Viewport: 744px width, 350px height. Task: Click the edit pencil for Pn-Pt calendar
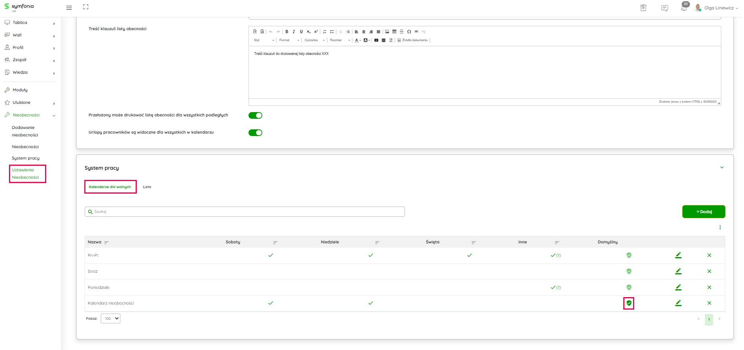(678, 255)
